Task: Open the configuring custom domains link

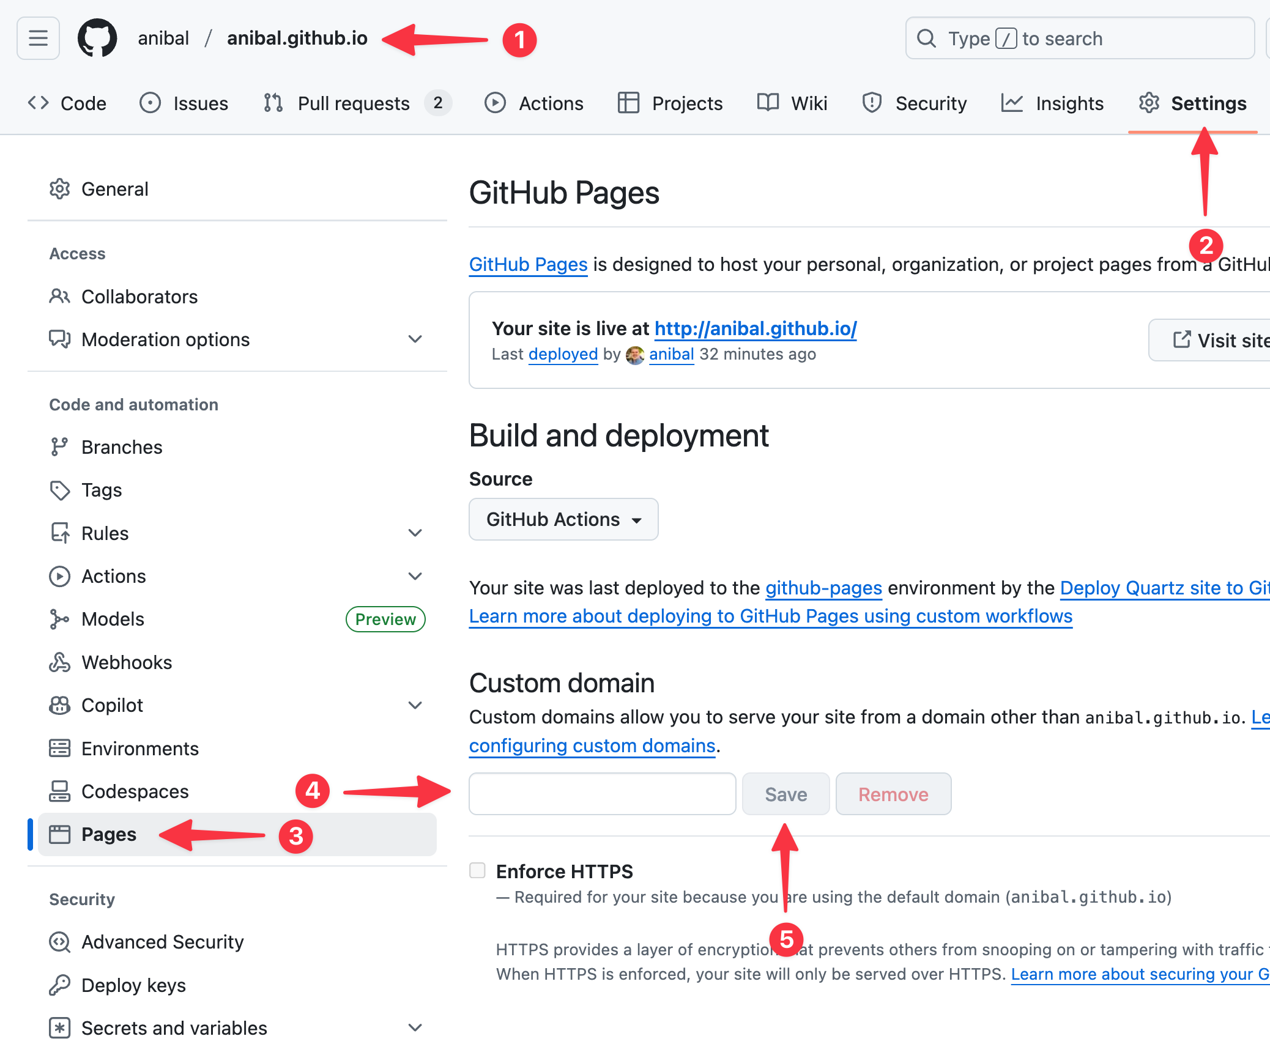Action: point(592,746)
